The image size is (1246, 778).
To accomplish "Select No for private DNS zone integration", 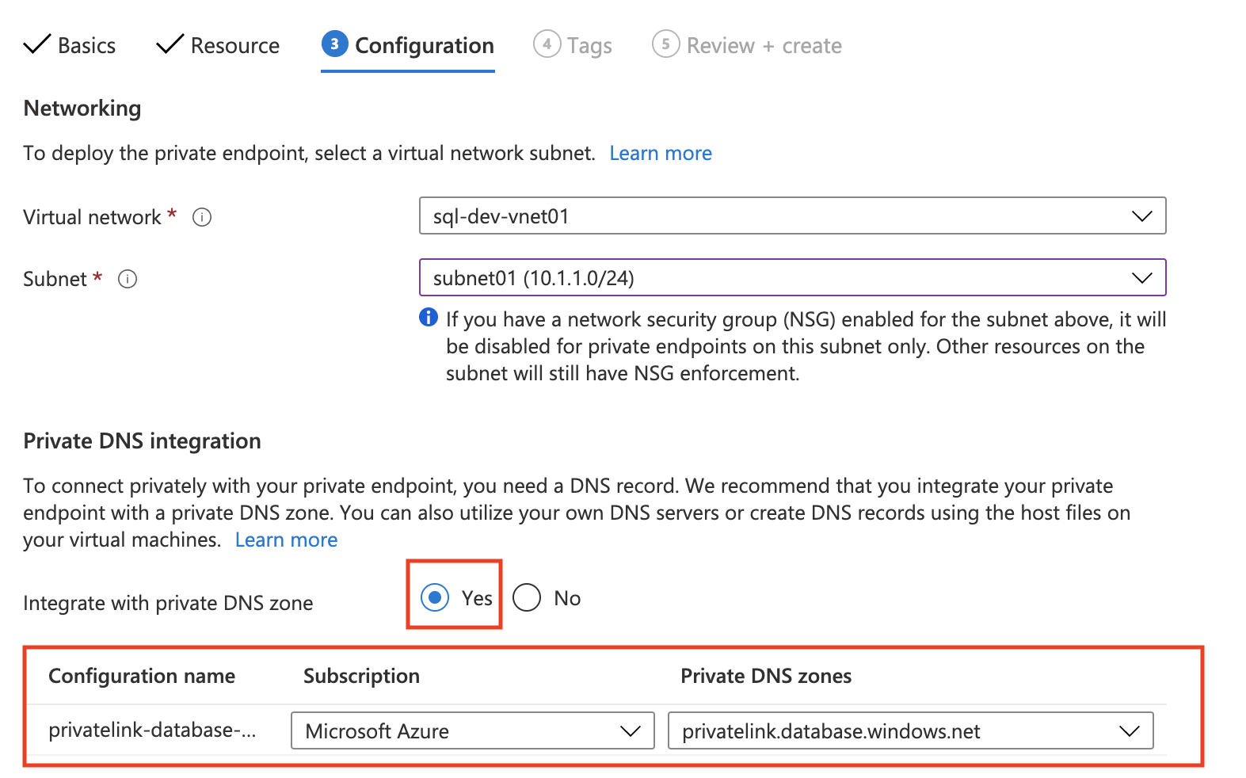I will point(527,597).
